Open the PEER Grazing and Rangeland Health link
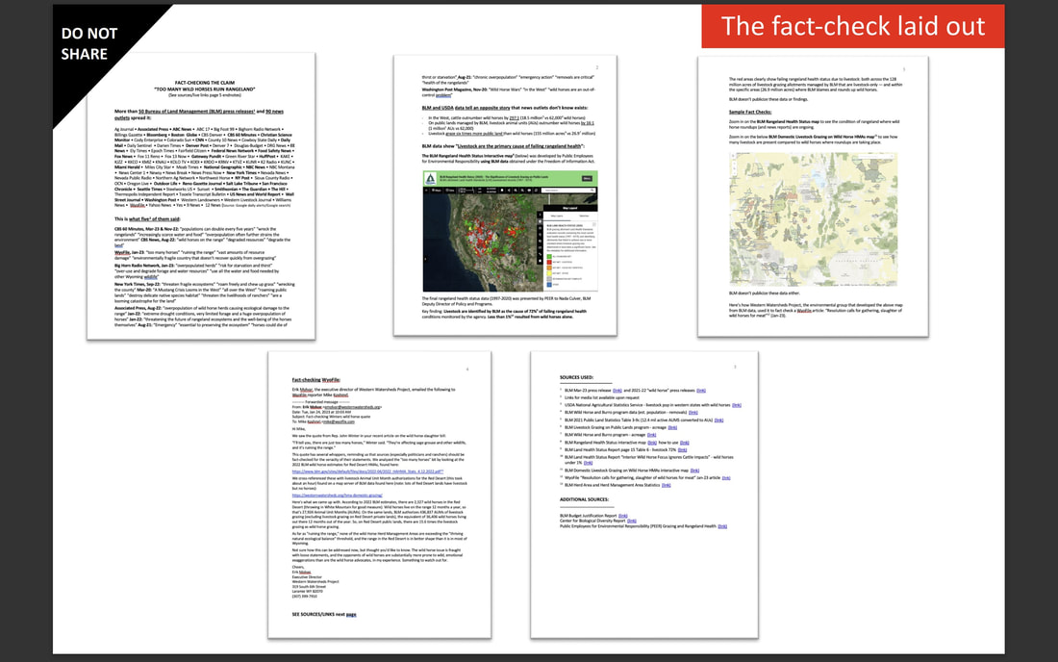1058x662 pixels. pos(722,526)
